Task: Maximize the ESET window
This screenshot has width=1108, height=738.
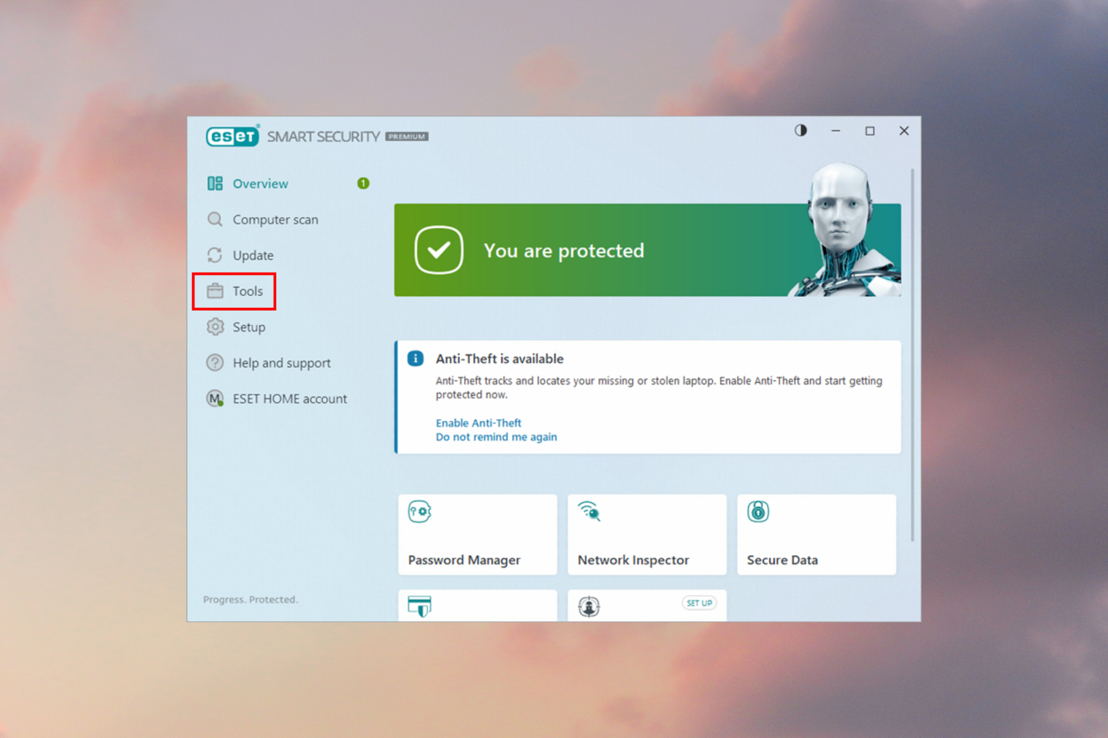Action: 870,131
